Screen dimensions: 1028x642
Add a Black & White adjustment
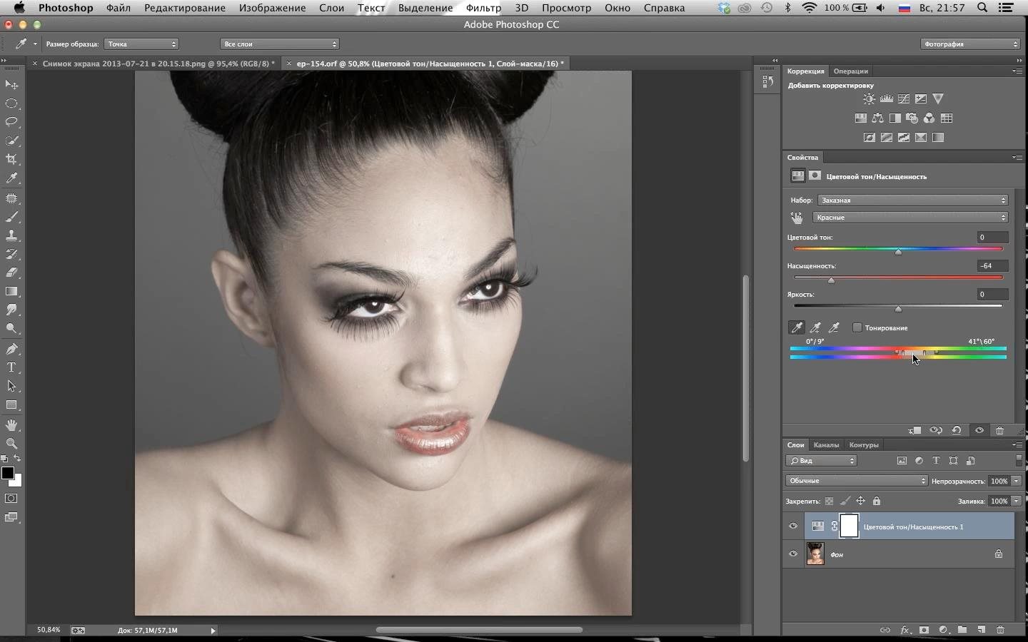pyautogui.click(x=895, y=118)
